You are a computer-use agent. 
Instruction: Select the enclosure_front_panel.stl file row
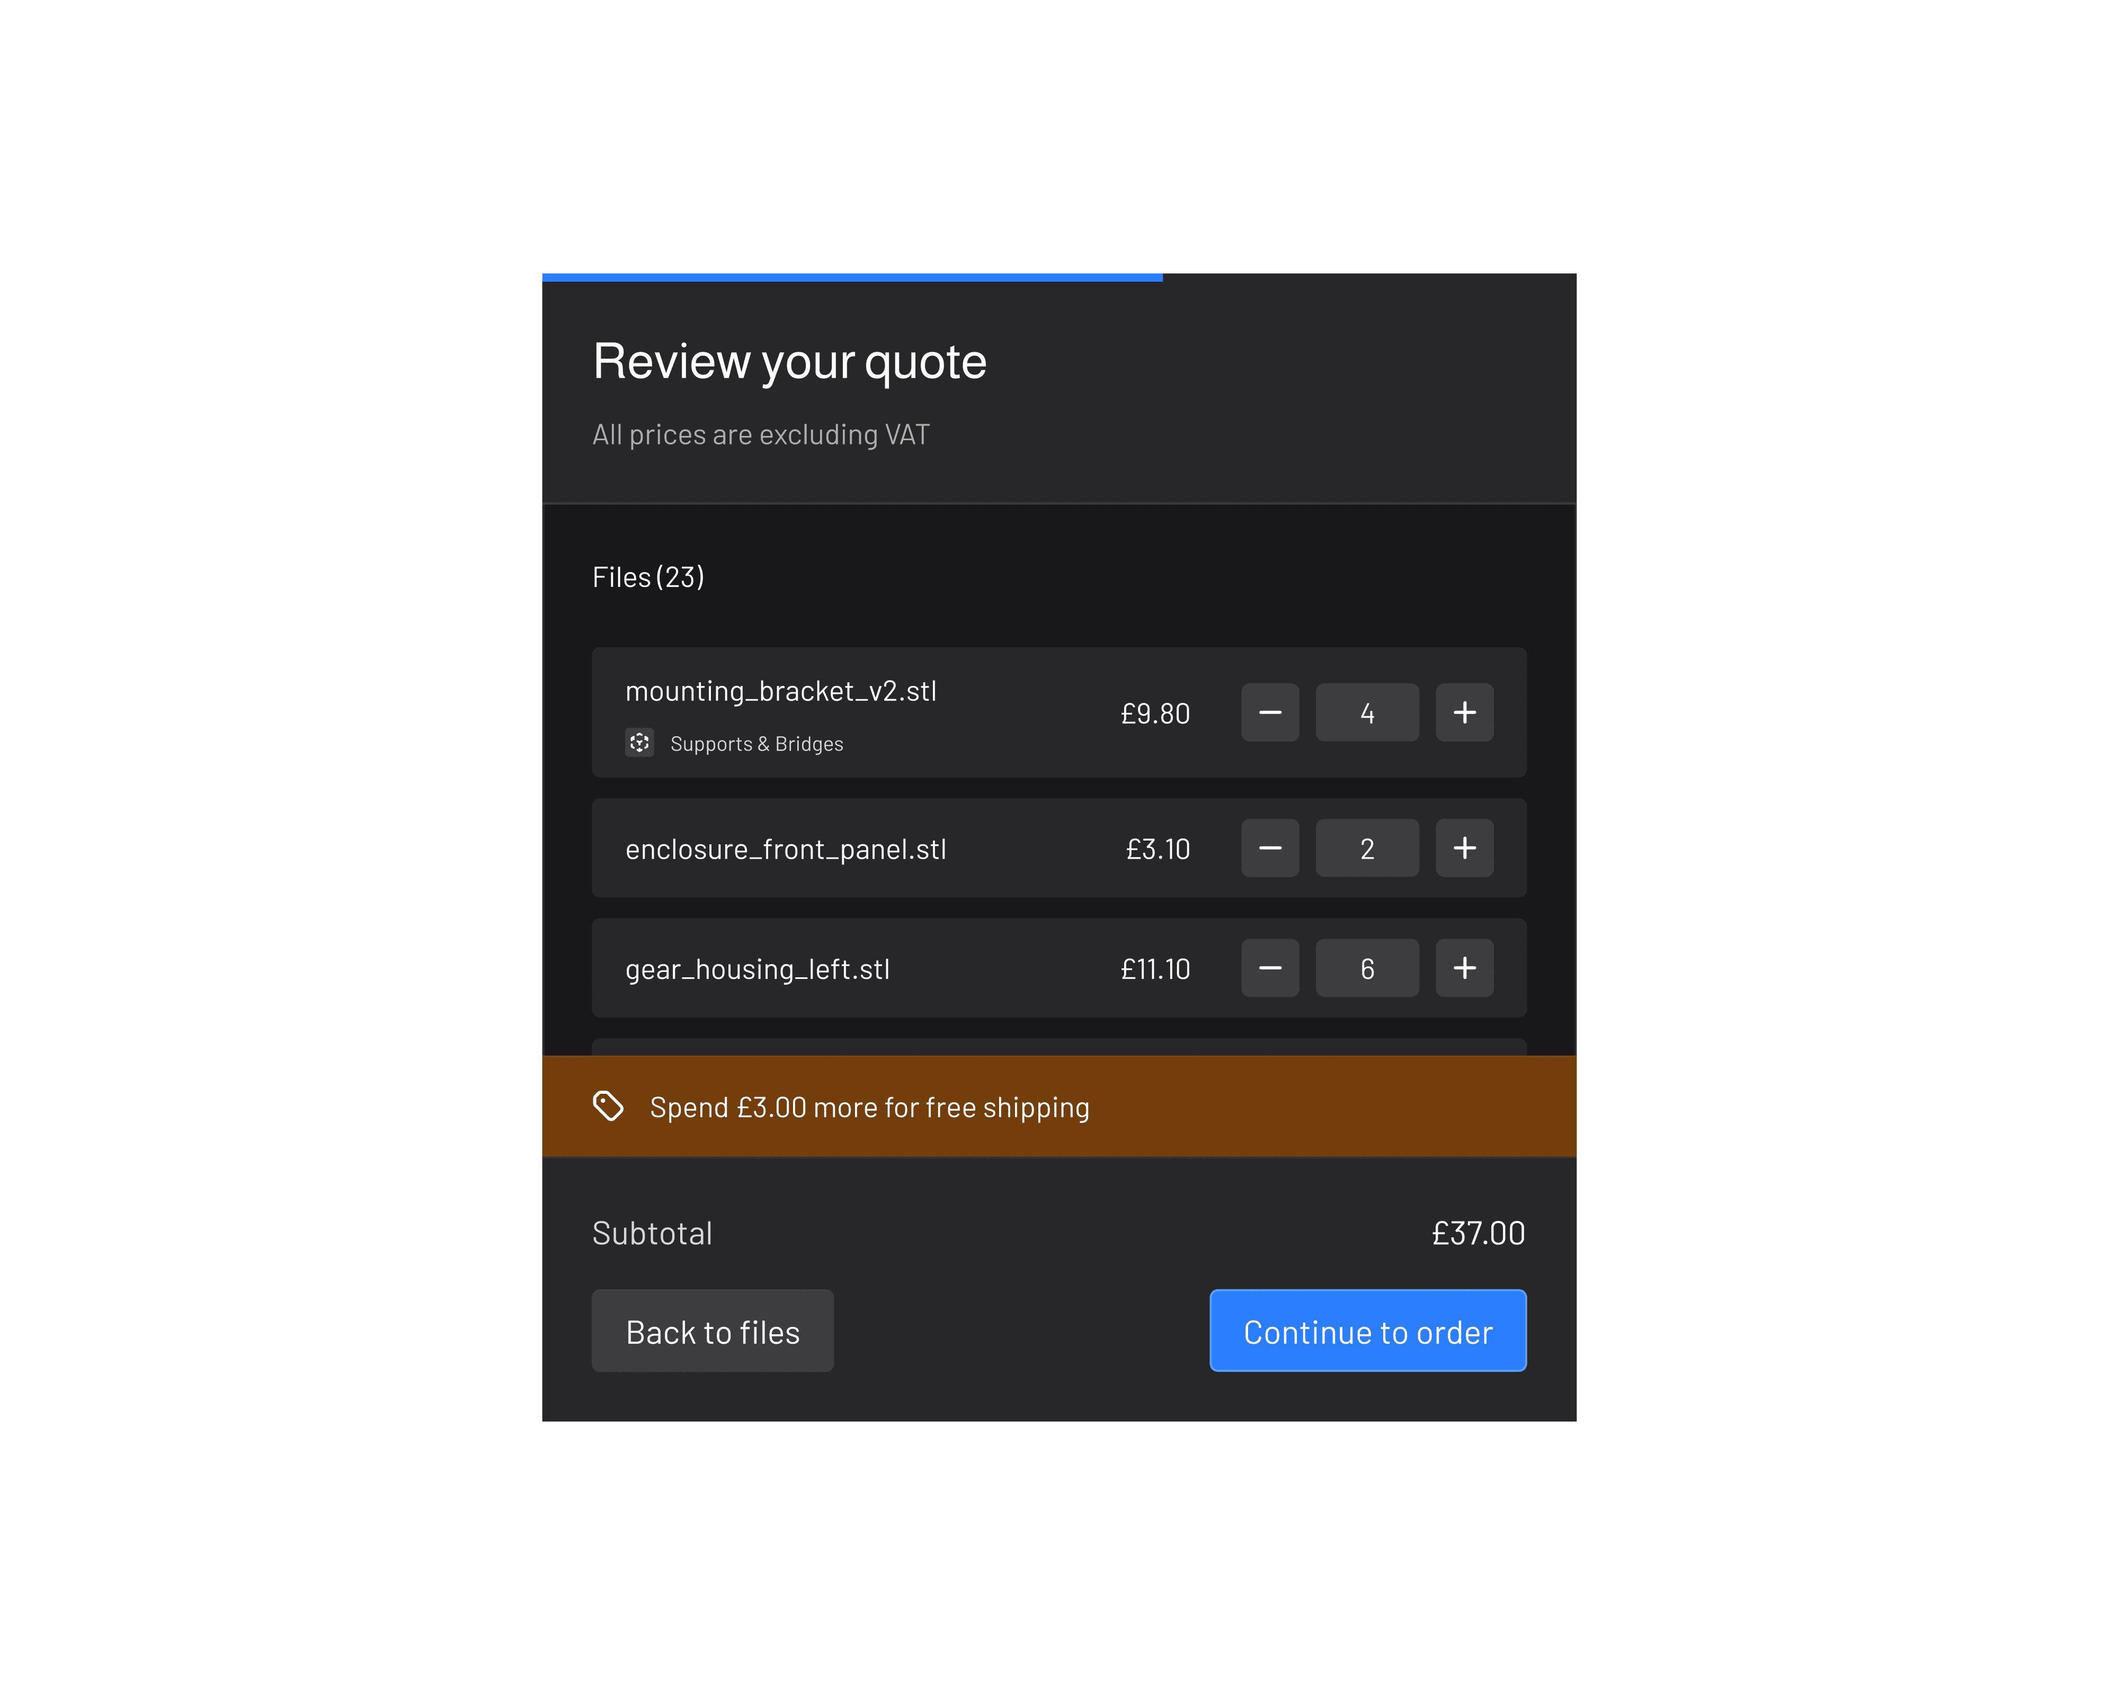point(785,850)
